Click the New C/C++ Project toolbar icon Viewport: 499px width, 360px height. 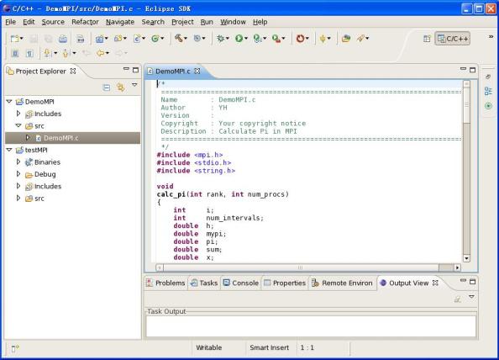click(100, 39)
